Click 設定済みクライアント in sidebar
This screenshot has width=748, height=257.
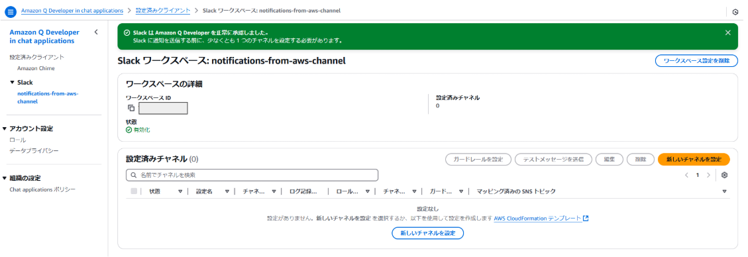pyautogui.click(x=36, y=57)
